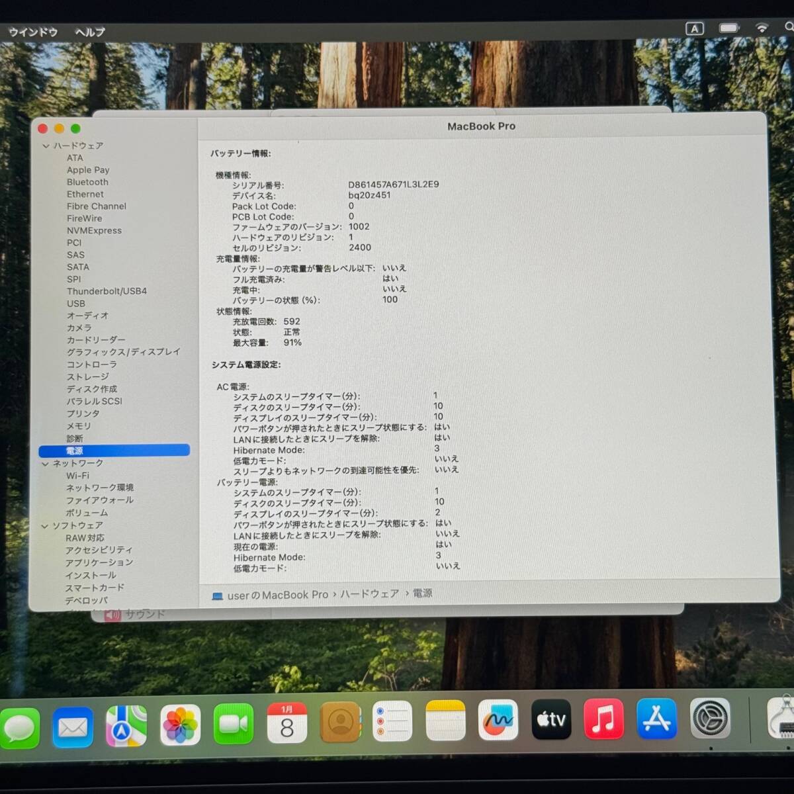This screenshot has width=794, height=794.
Task: Select ATA in the sidebar
Action: pyautogui.click(x=75, y=157)
